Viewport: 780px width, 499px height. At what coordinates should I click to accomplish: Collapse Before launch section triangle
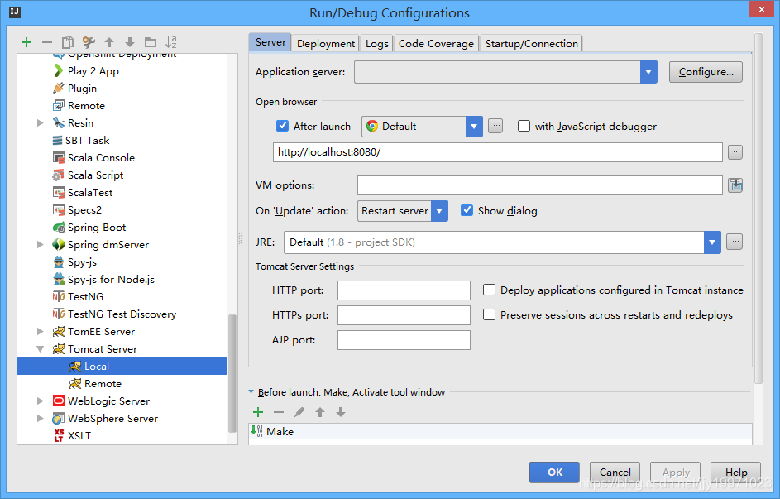point(251,392)
